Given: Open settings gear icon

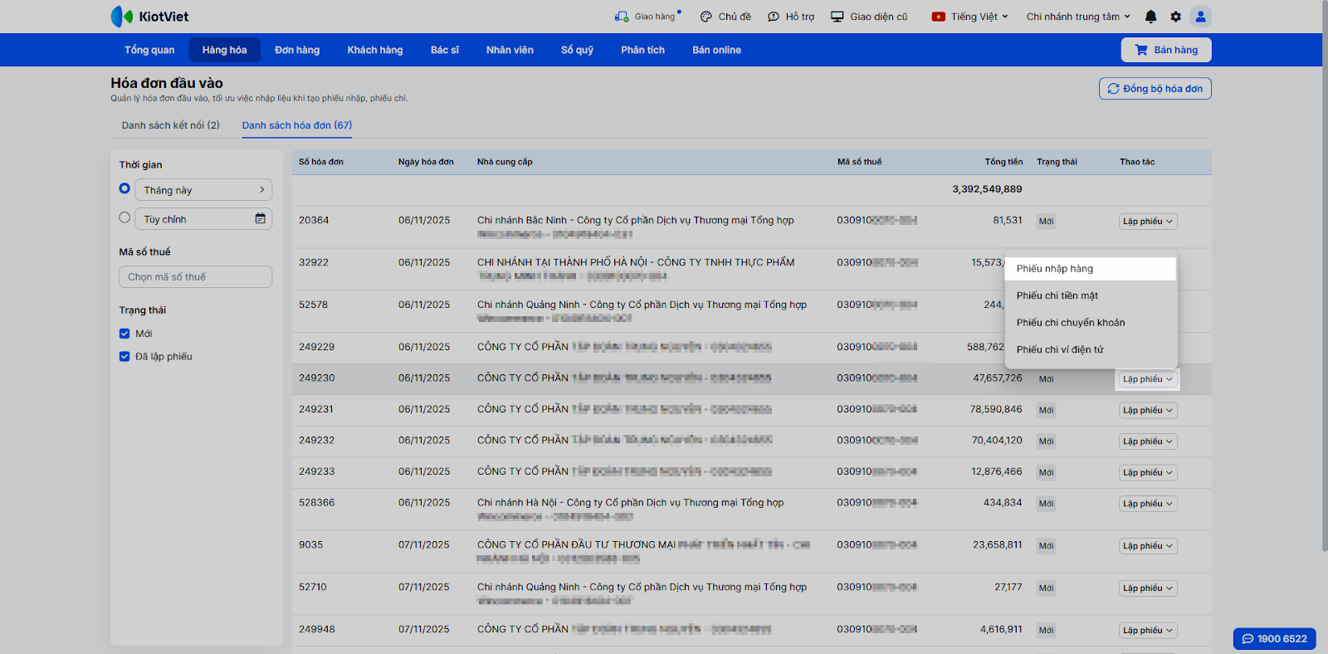Looking at the screenshot, I should [x=1175, y=17].
